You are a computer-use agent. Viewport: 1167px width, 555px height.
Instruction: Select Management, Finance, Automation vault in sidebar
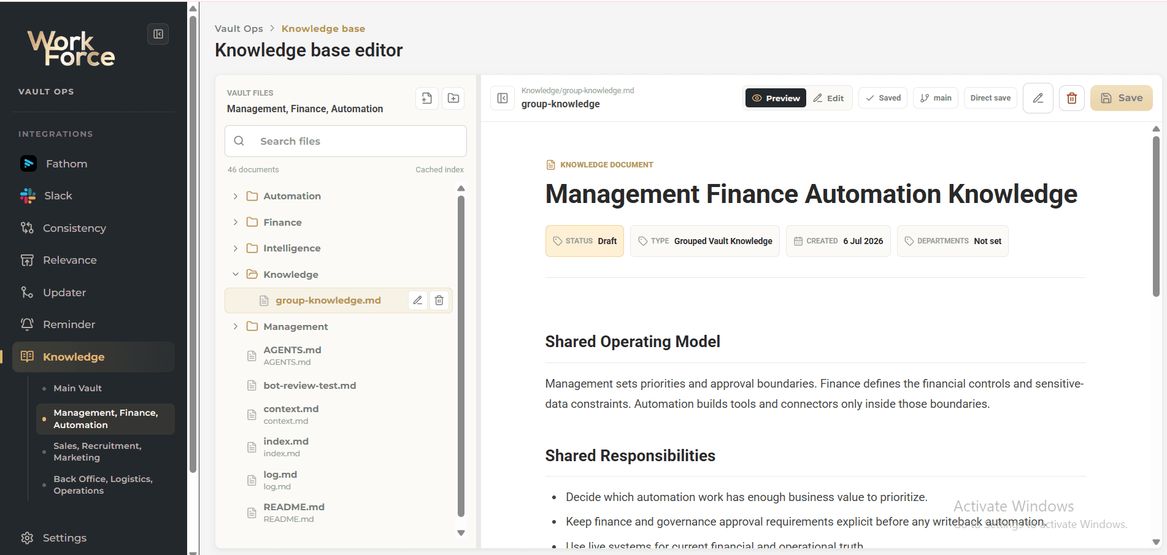click(x=105, y=419)
